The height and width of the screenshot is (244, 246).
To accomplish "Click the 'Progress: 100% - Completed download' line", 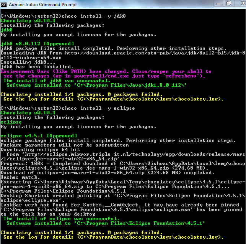I will coord(123,163).
